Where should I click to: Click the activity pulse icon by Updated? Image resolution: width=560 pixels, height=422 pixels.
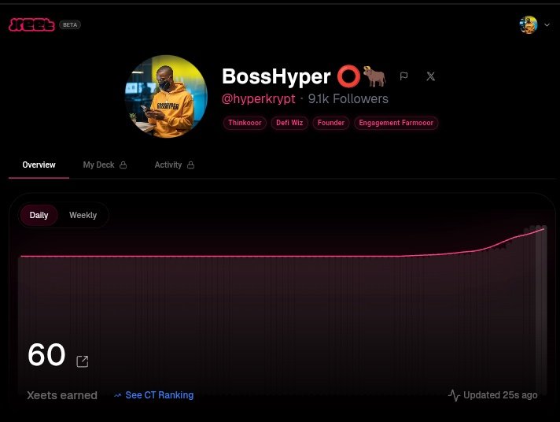(x=454, y=395)
